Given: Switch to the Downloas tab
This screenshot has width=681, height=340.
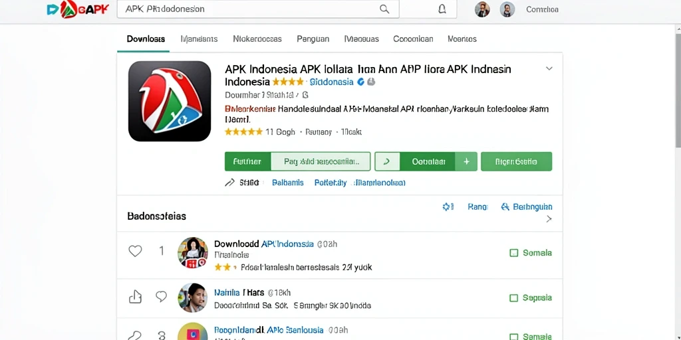Looking at the screenshot, I should click(146, 39).
